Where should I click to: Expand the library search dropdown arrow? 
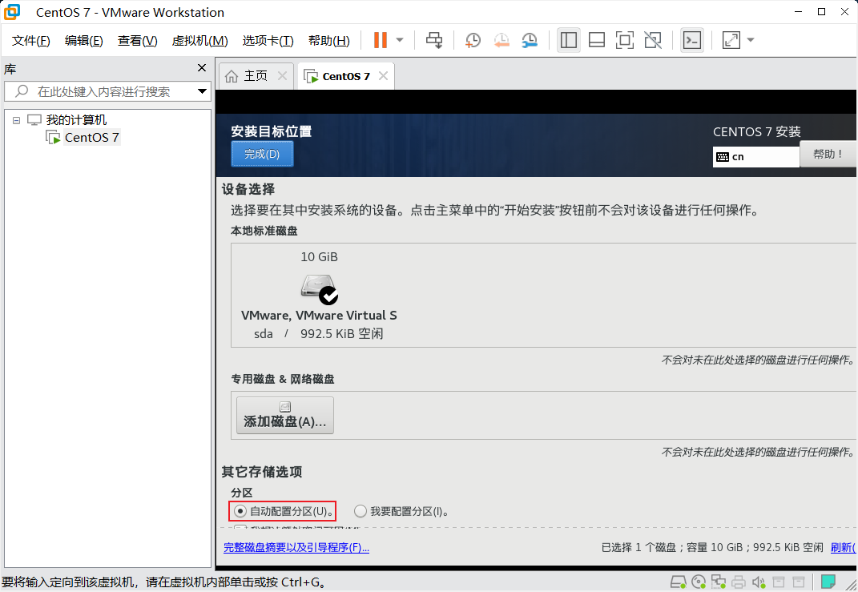(x=202, y=91)
